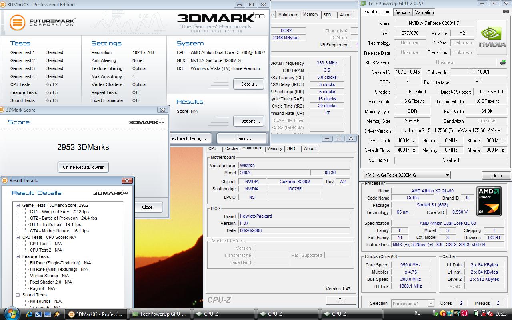Click the DRAM Frequency 333.3 MHz value
Viewport: 512px width, 320px height.
coord(327,63)
